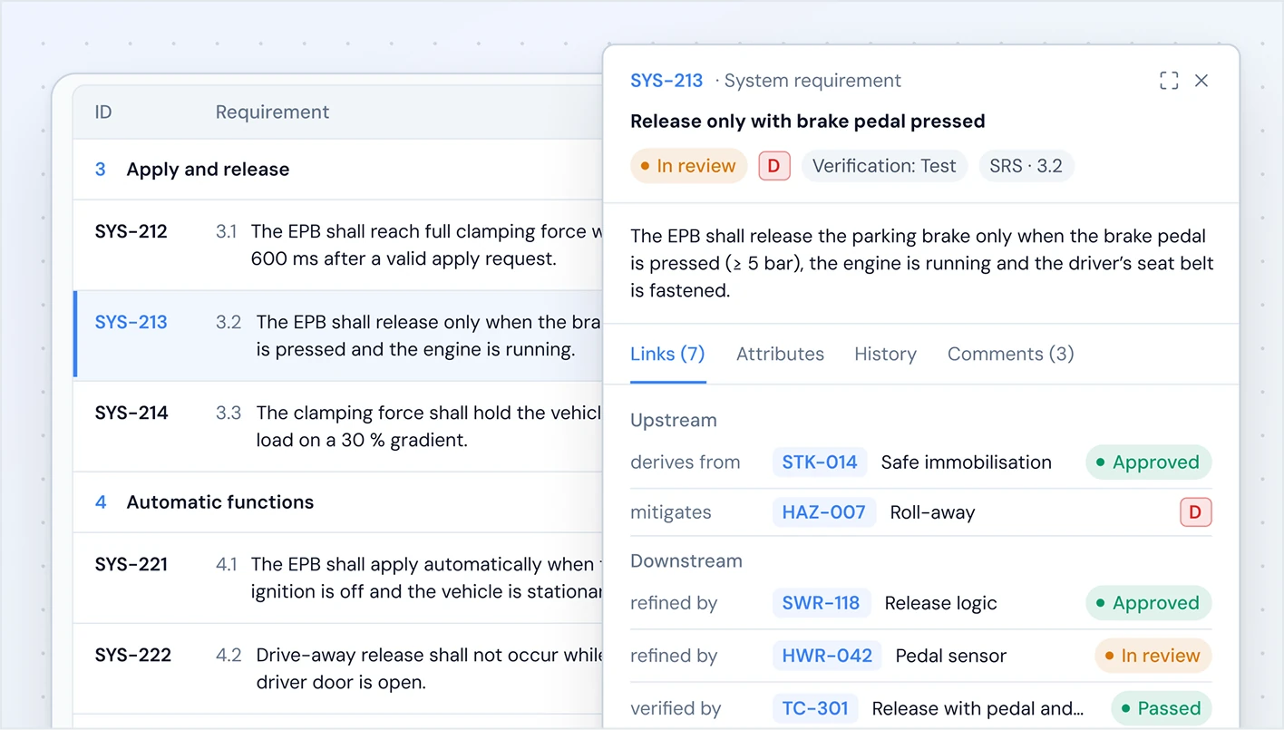Open linked requirement HWR-042
This screenshot has width=1284, height=730.
click(827, 656)
